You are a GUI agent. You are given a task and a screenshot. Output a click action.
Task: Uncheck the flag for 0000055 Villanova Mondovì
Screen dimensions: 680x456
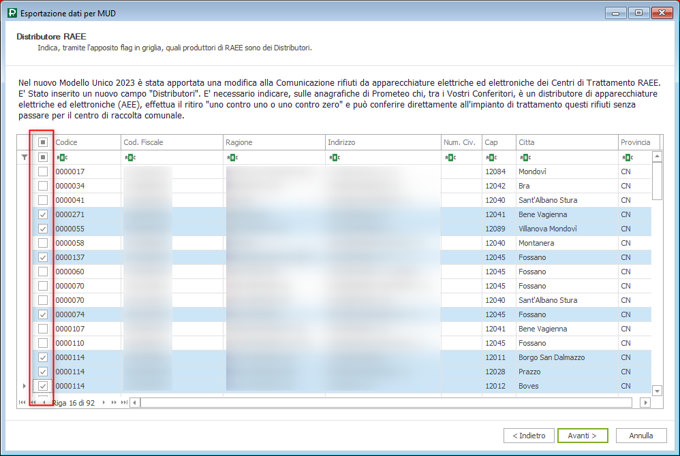point(43,229)
